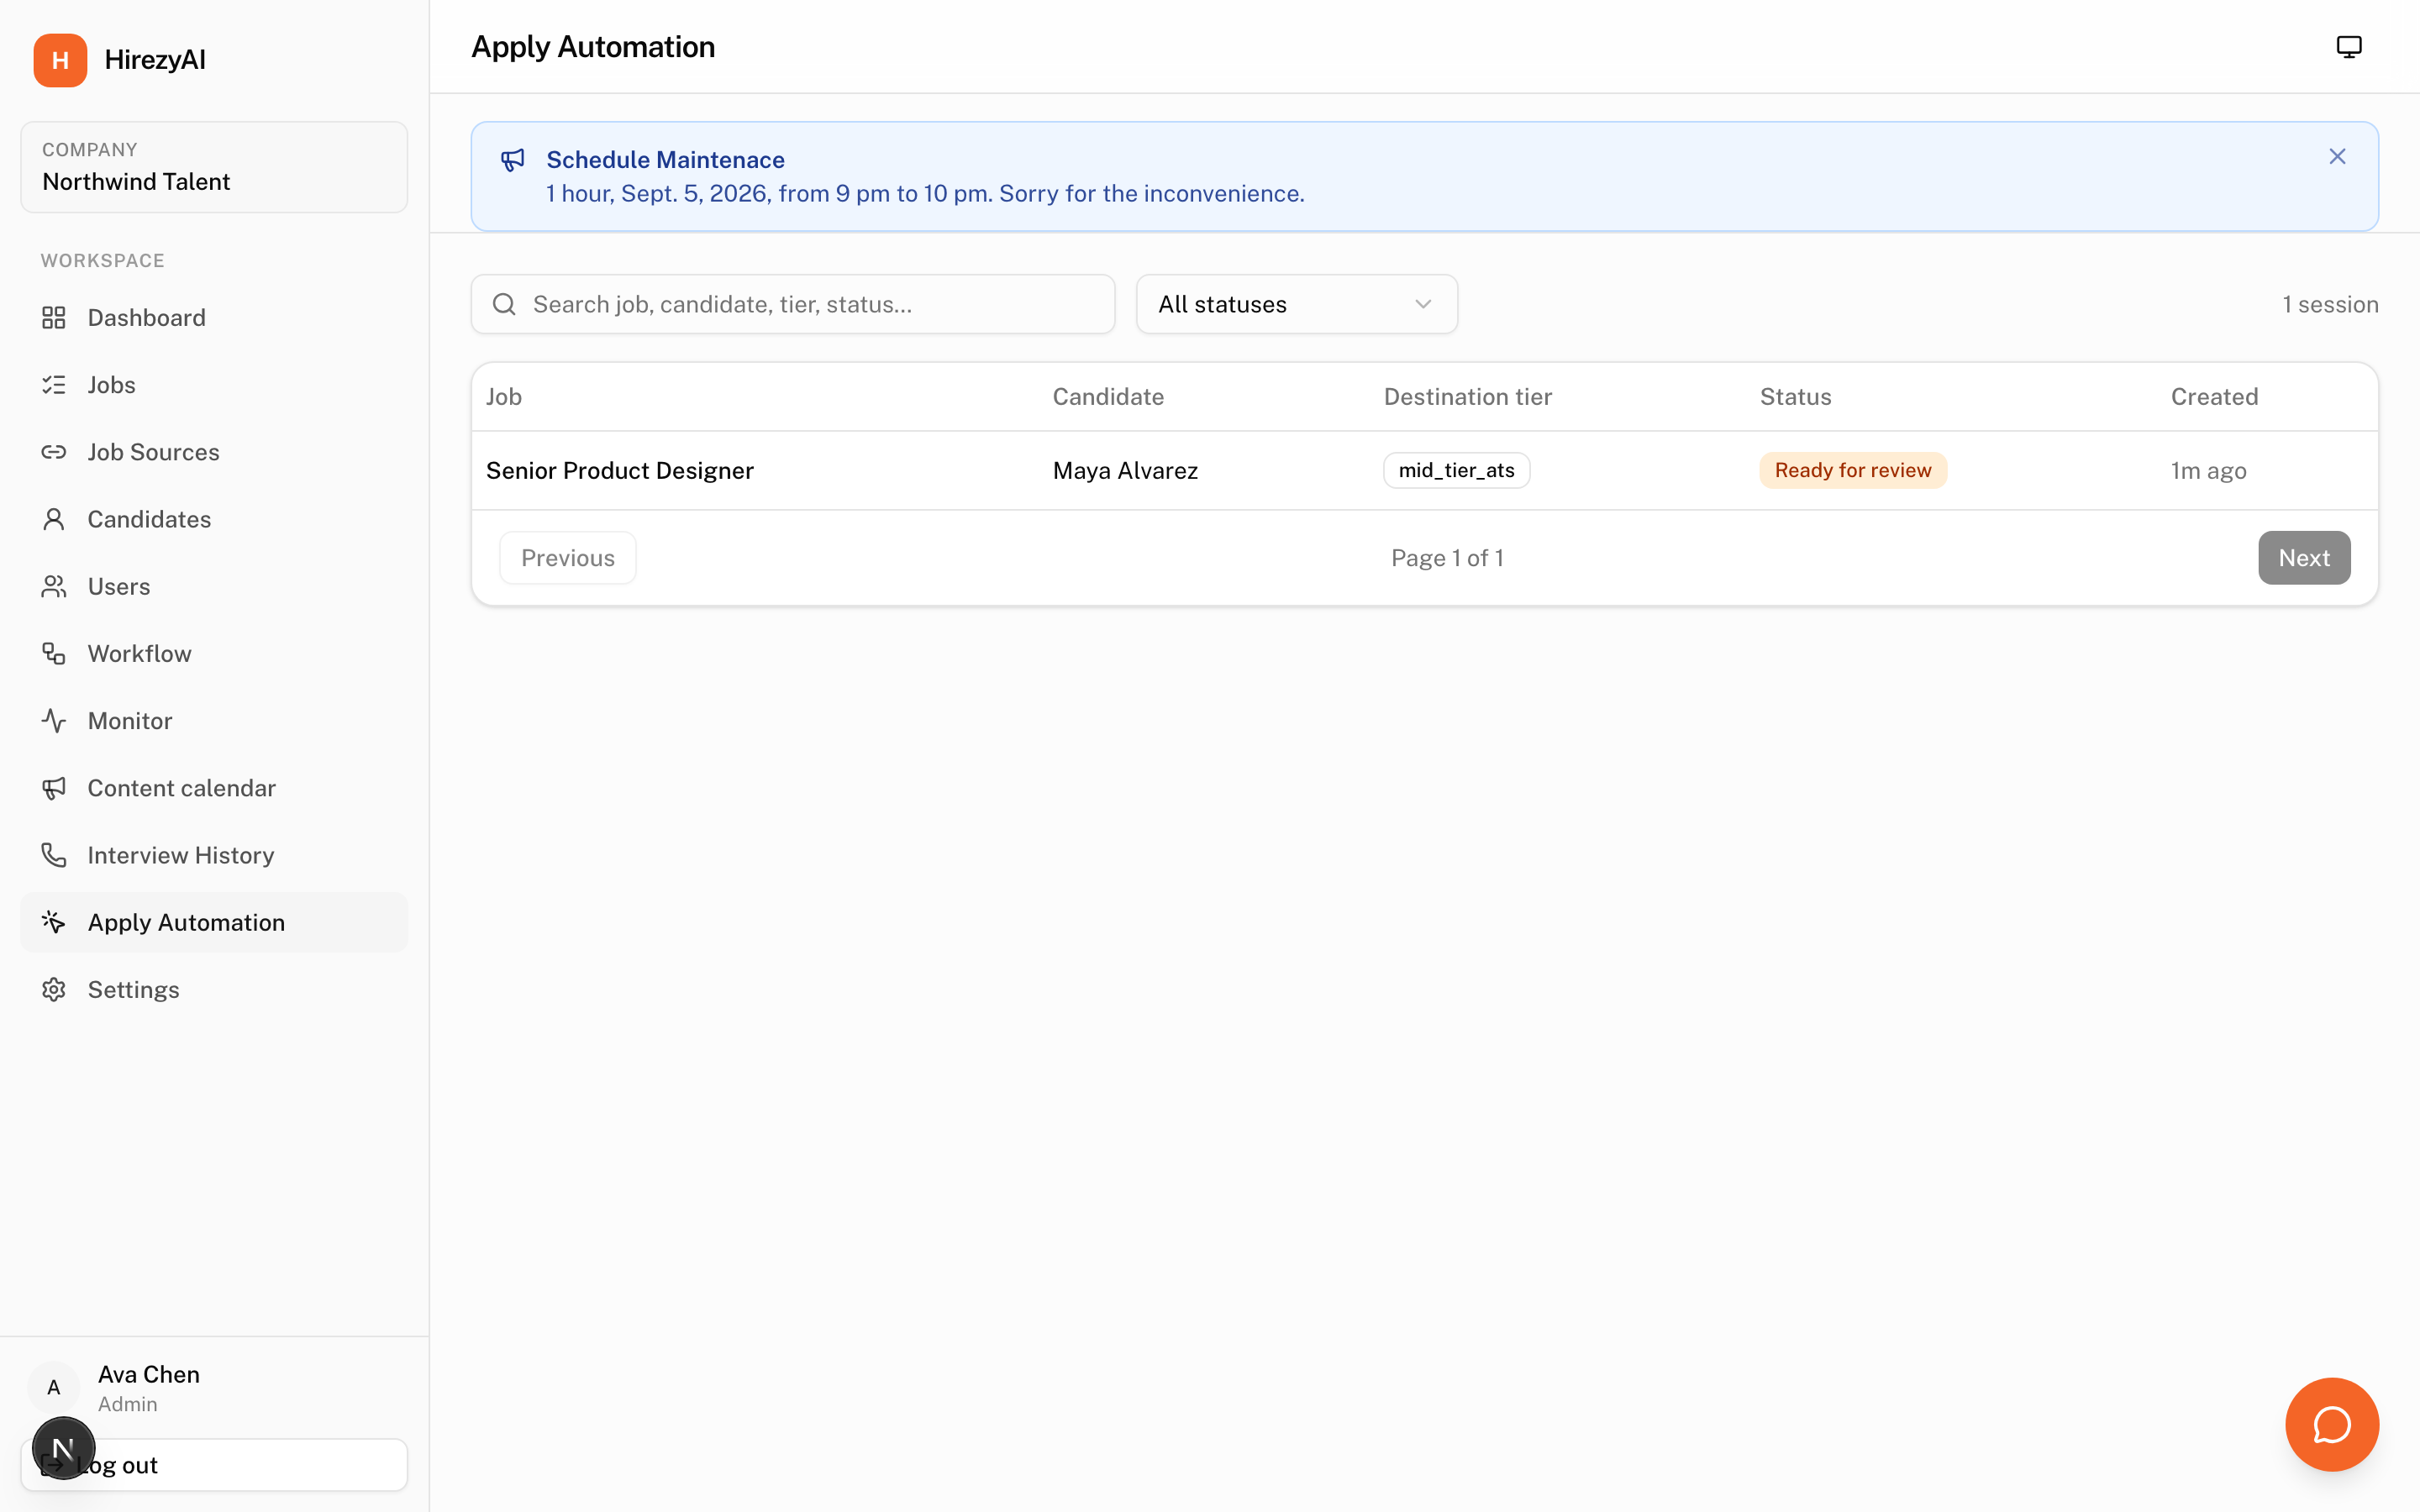Click the 1 session count text
This screenshot has width=2420, height=1512.
(x=2330, y=304)
